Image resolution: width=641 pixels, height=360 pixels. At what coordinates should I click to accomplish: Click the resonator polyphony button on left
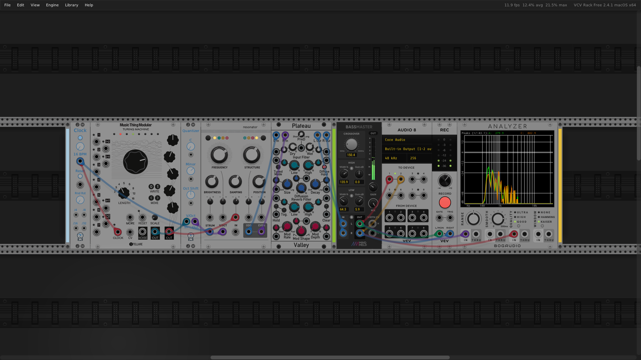[x=208, y=138]
